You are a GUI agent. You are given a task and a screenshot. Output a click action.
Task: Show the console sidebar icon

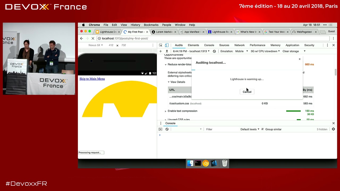160,129
